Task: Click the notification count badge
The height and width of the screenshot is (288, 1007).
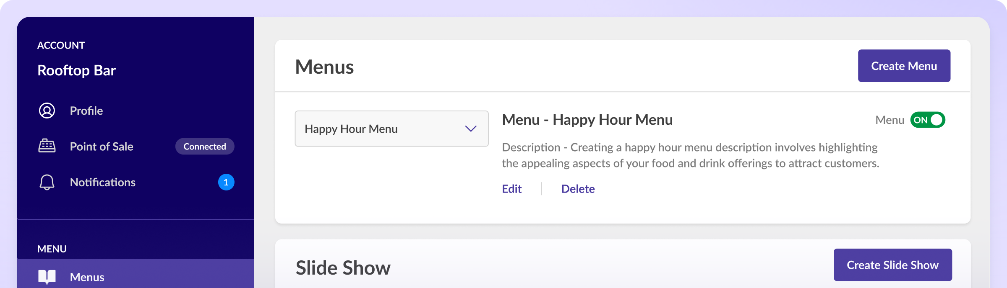Action: (x=226, y=183)
